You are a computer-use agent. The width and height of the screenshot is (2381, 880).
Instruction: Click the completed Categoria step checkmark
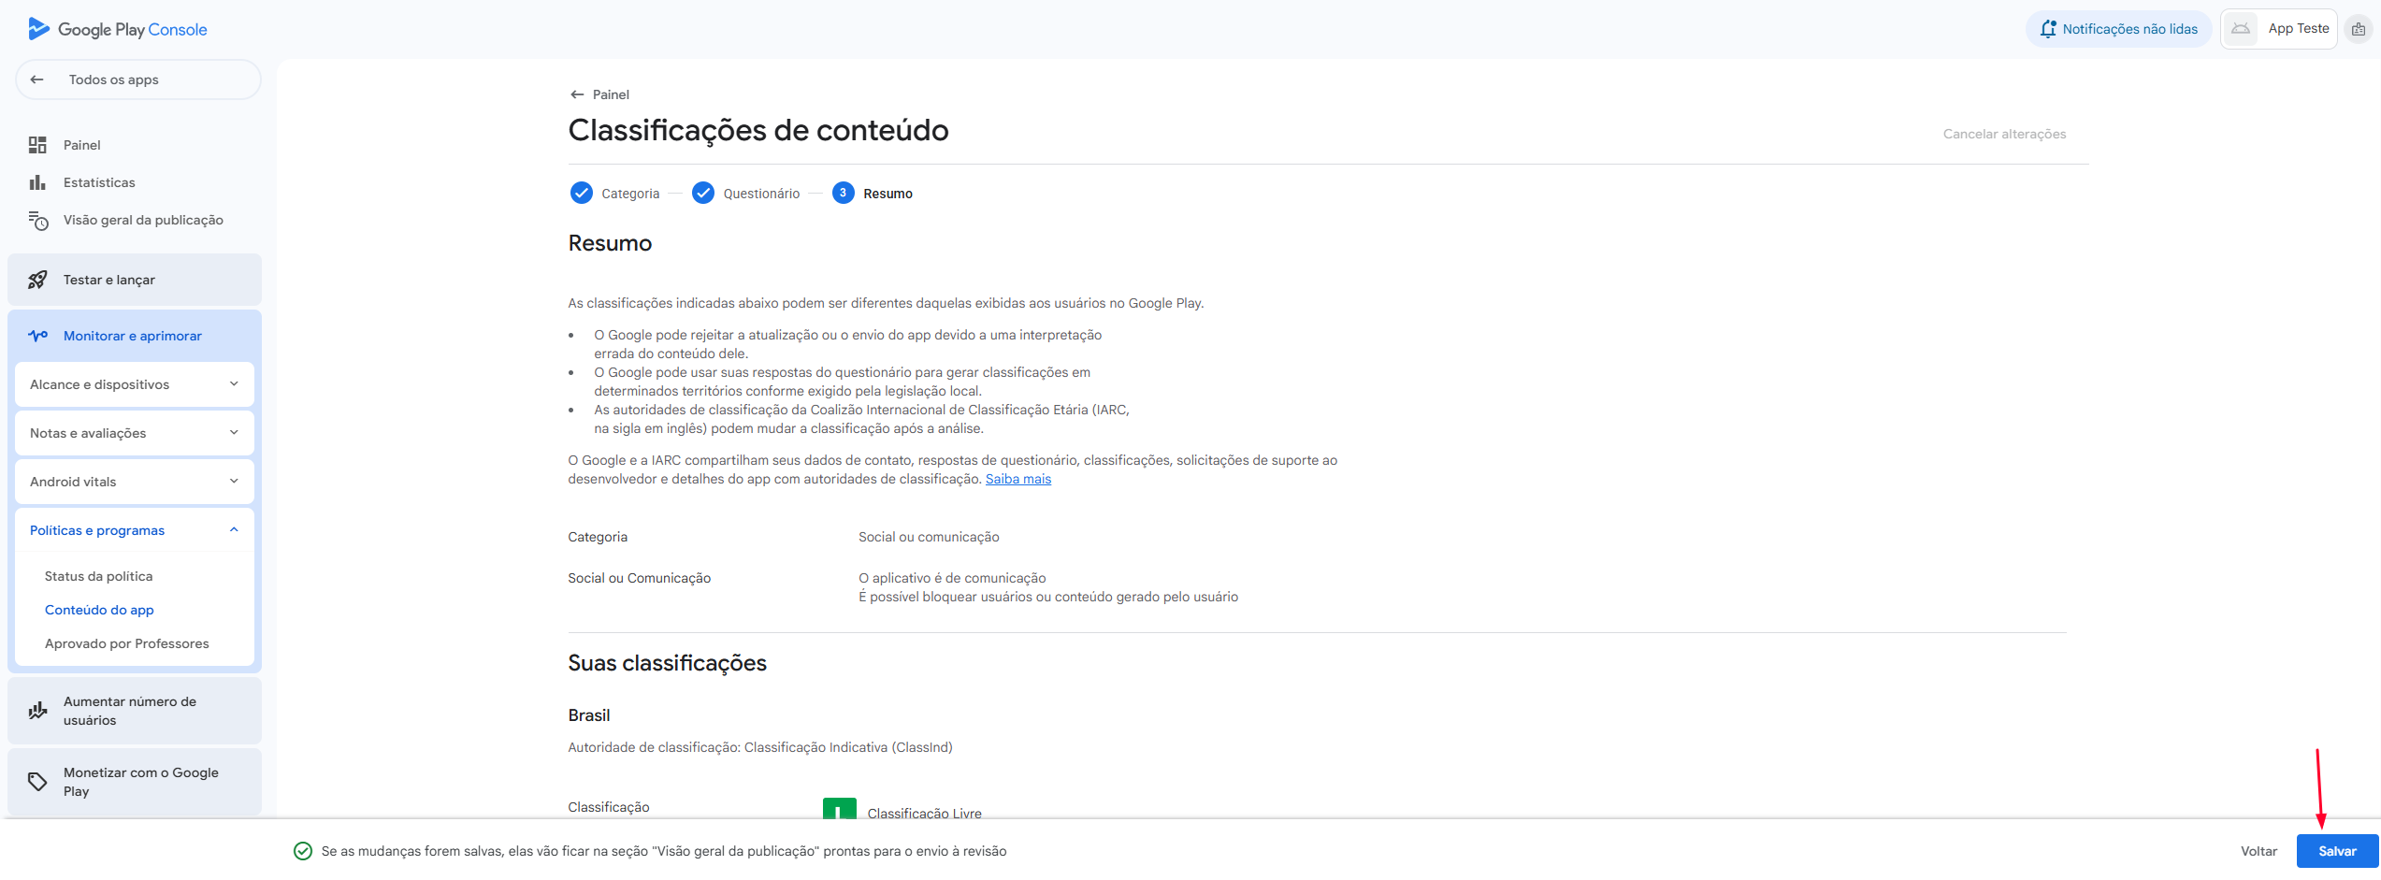(581, 194)
